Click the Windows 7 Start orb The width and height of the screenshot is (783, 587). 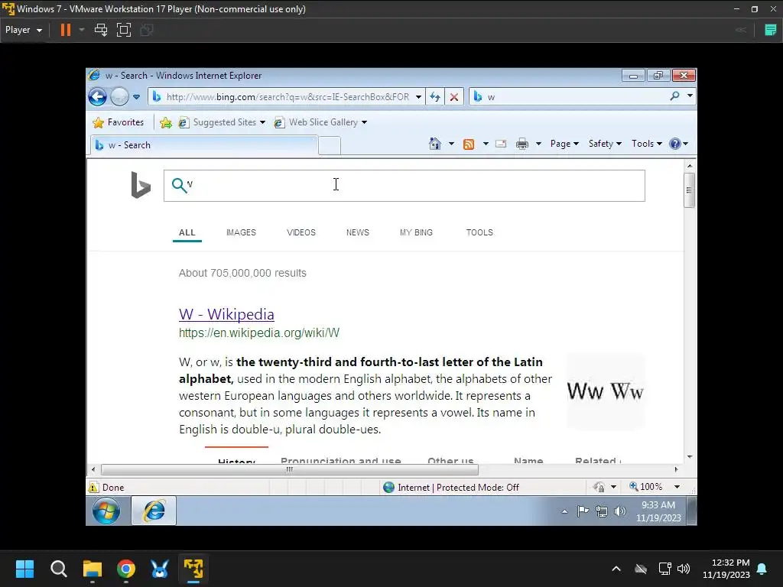[106, 511]
